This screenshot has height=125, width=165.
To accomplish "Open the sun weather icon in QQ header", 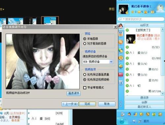I will pos(160,8).
